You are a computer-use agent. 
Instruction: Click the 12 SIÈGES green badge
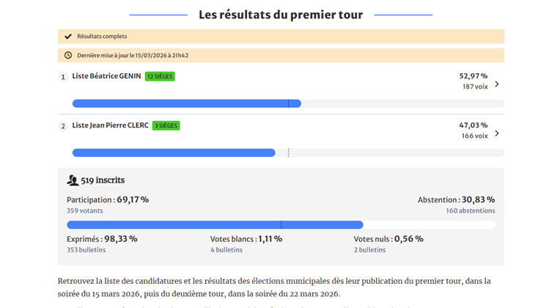pyautogui.click(x=160, y=76)
